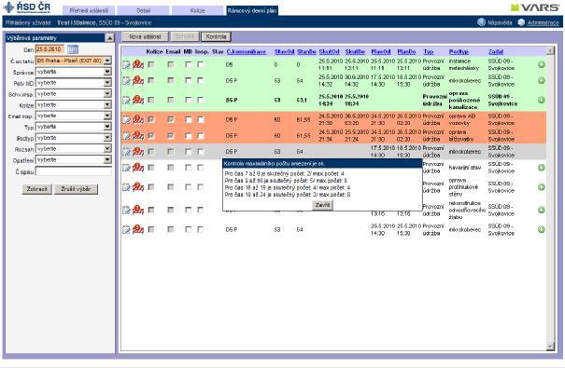Open the Podtyp filter dropdown

(x=107, y=138)
